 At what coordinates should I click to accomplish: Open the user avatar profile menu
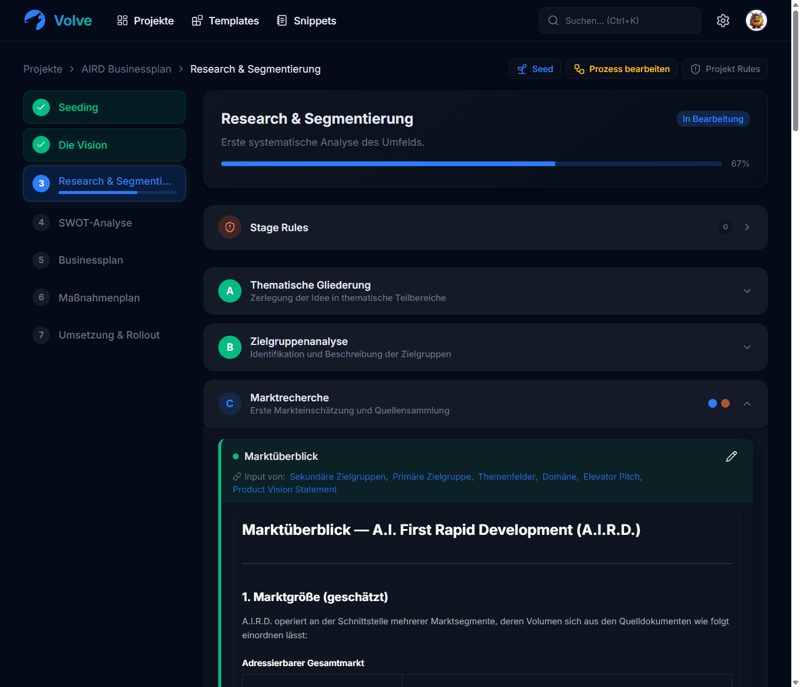point(756,21)
